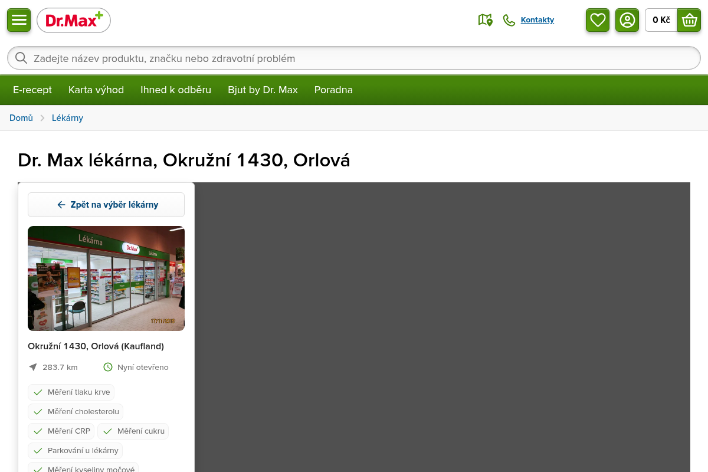Screen dimensions: 708x472
Task: Click the search magnifier icon
Action: coord(21,58)
